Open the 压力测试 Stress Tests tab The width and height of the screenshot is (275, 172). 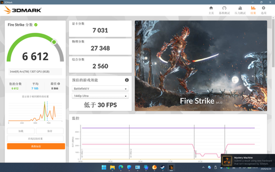[x=240, y=10]
